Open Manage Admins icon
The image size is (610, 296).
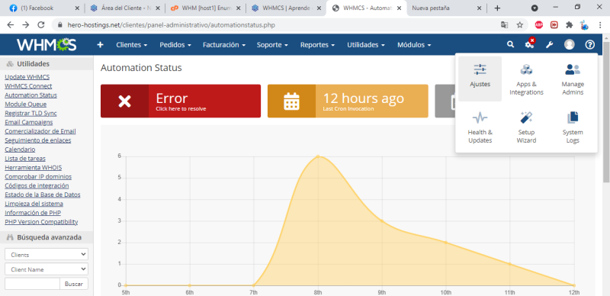click(573, 79)
